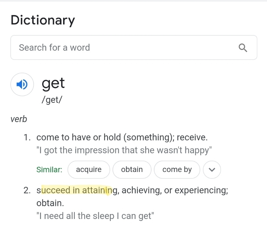
Task: Click the 'verb' part-of-speech label
Action: 19,119
